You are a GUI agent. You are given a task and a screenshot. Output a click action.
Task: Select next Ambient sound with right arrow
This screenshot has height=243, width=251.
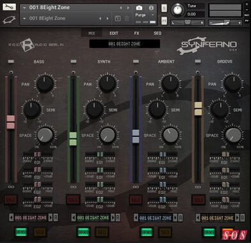point(175,218)
